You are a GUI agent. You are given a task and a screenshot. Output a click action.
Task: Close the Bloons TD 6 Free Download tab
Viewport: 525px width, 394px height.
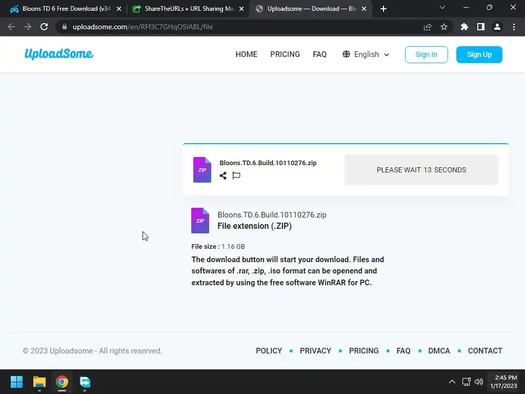119,9
